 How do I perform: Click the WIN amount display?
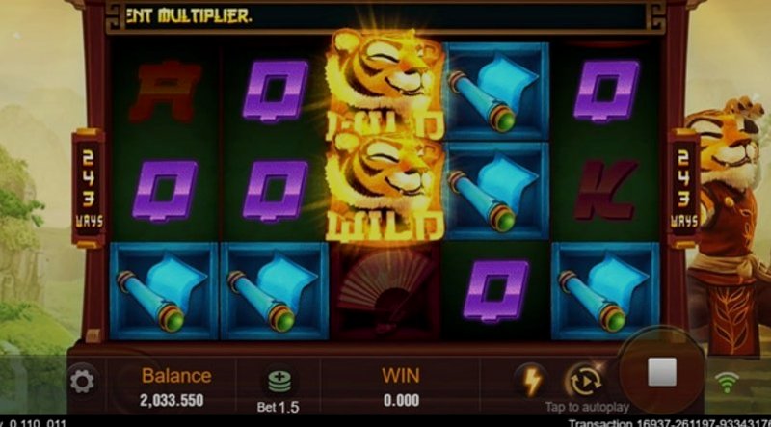[x=401, y=400]
